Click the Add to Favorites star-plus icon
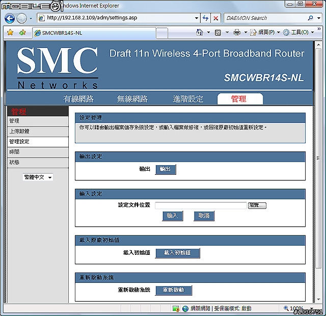Viewport: 326px width, 316px height. 22,33
